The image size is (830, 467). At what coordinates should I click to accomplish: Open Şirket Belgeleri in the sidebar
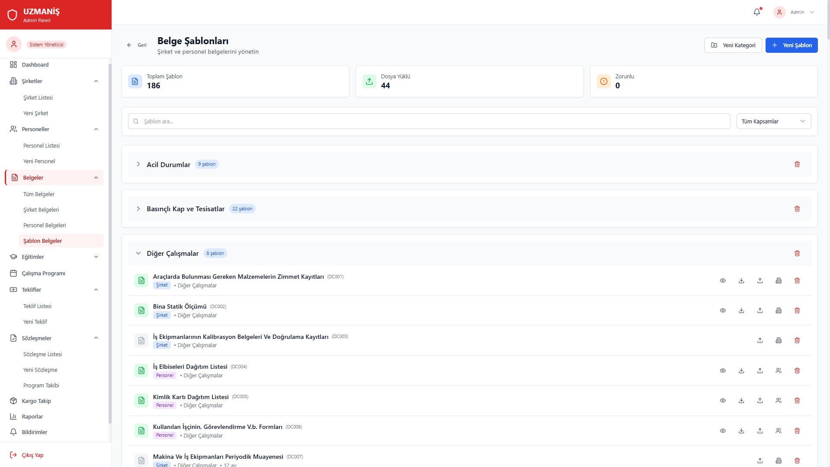41,210
